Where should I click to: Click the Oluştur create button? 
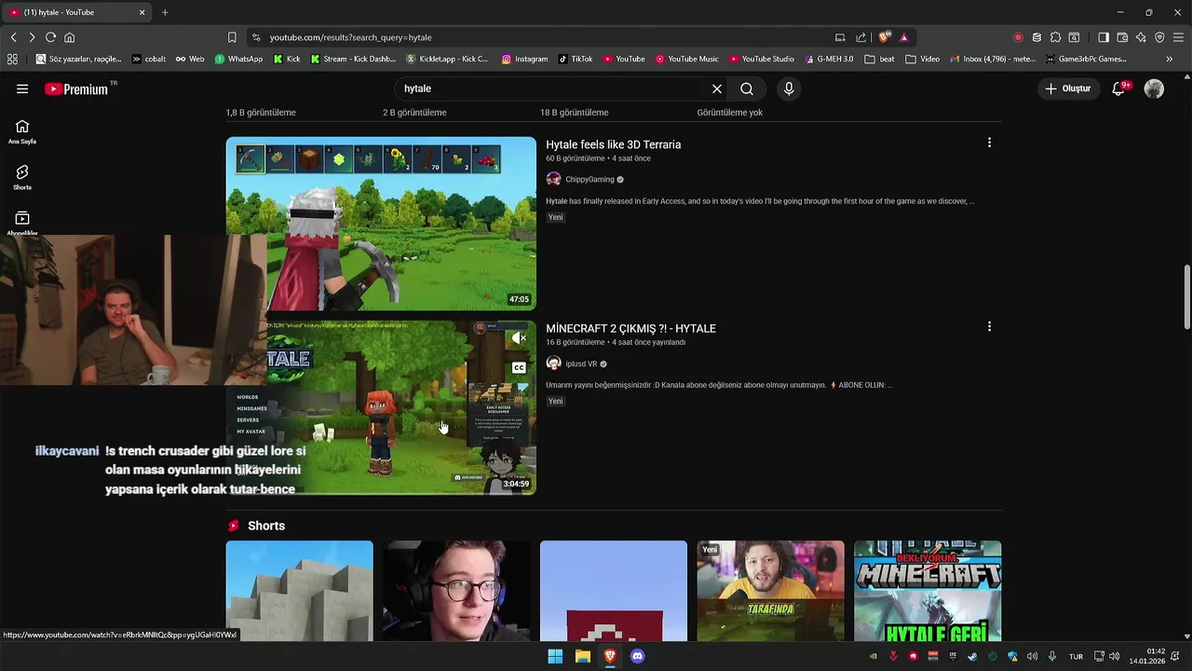point(1068,89)
